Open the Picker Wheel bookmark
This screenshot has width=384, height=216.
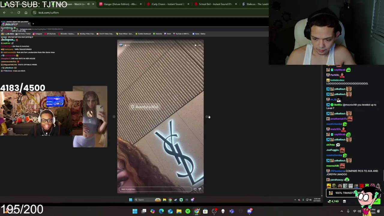[124, 34]
